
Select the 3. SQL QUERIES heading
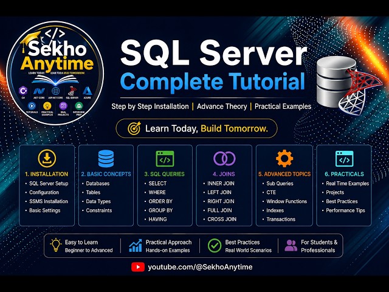coord(165,174)
